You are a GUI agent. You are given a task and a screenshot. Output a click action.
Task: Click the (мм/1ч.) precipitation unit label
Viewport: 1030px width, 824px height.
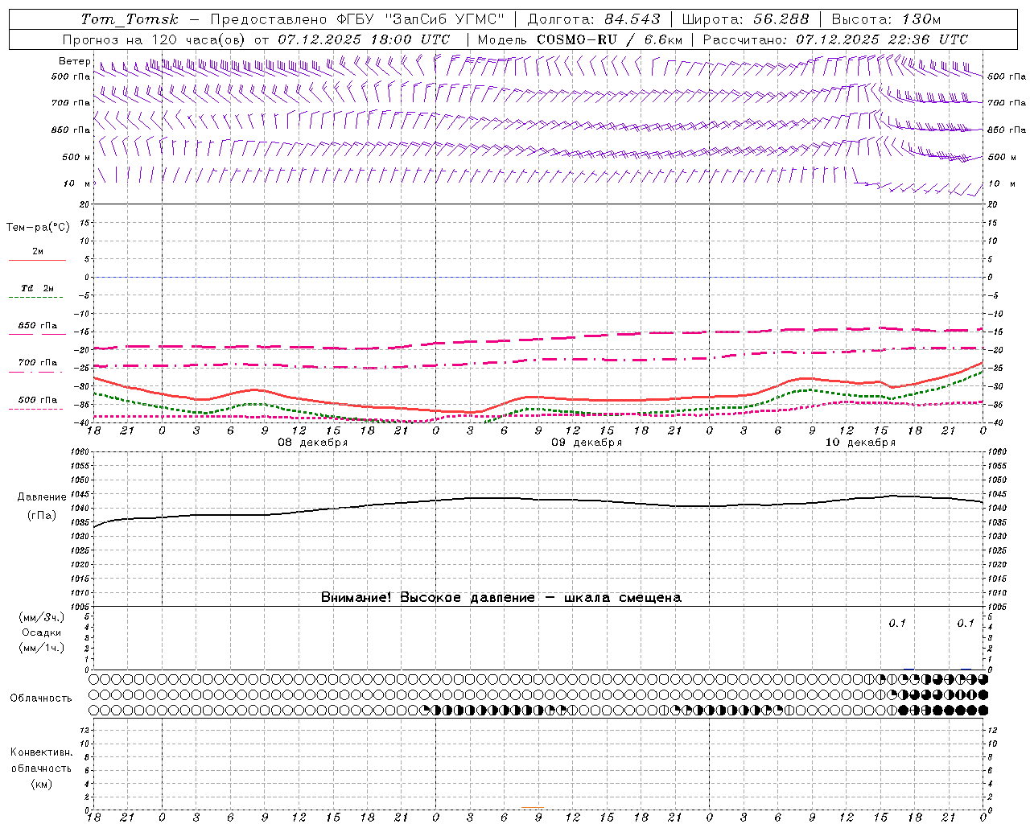pos(42,648)
